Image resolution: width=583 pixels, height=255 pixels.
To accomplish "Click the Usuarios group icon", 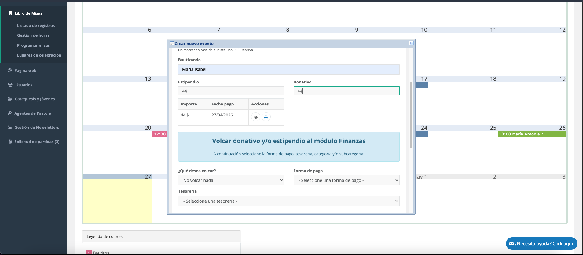I will (x=10, y=85).
